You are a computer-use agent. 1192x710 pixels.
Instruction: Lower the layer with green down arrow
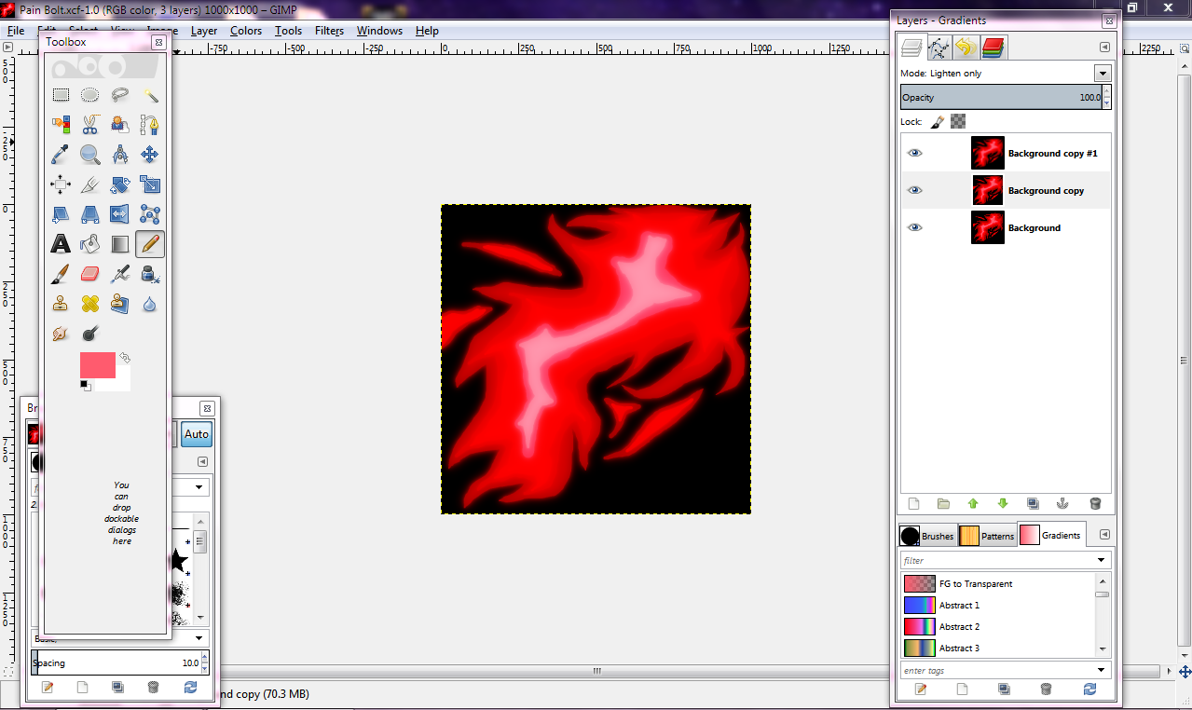(1003, 503)
